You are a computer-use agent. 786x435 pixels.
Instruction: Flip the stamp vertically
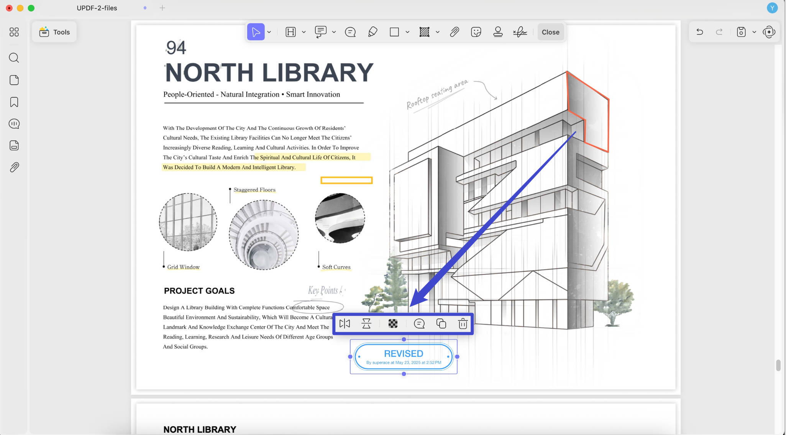pyautogui.click(x=366, y=324)
